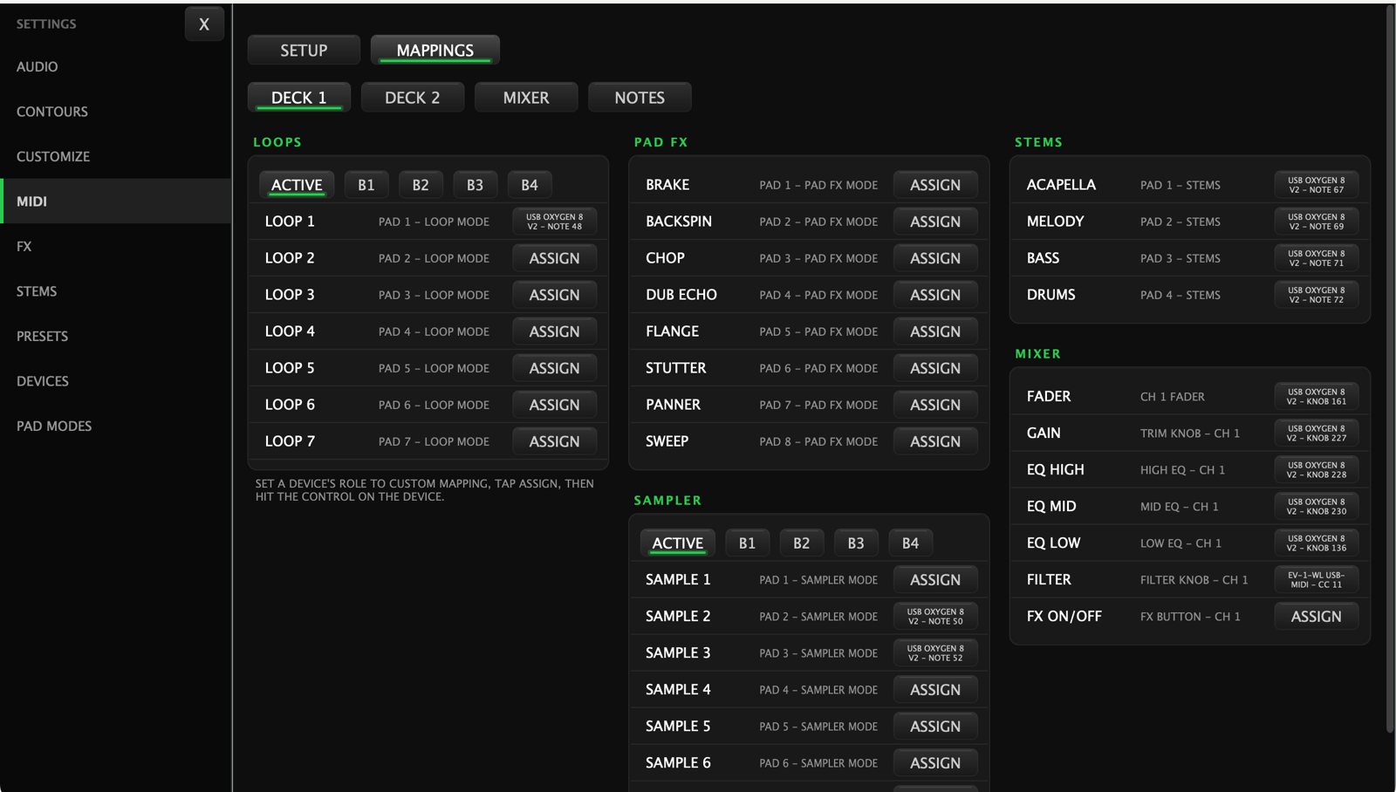
Task: Open Stems in settings sidebar
Action: point(37,291)
